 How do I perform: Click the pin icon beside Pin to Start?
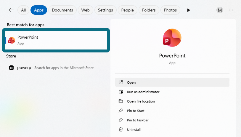click(x=121, y=111)
